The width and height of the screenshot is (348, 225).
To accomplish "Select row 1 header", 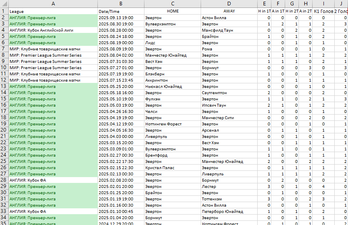I will click(4, 11).
